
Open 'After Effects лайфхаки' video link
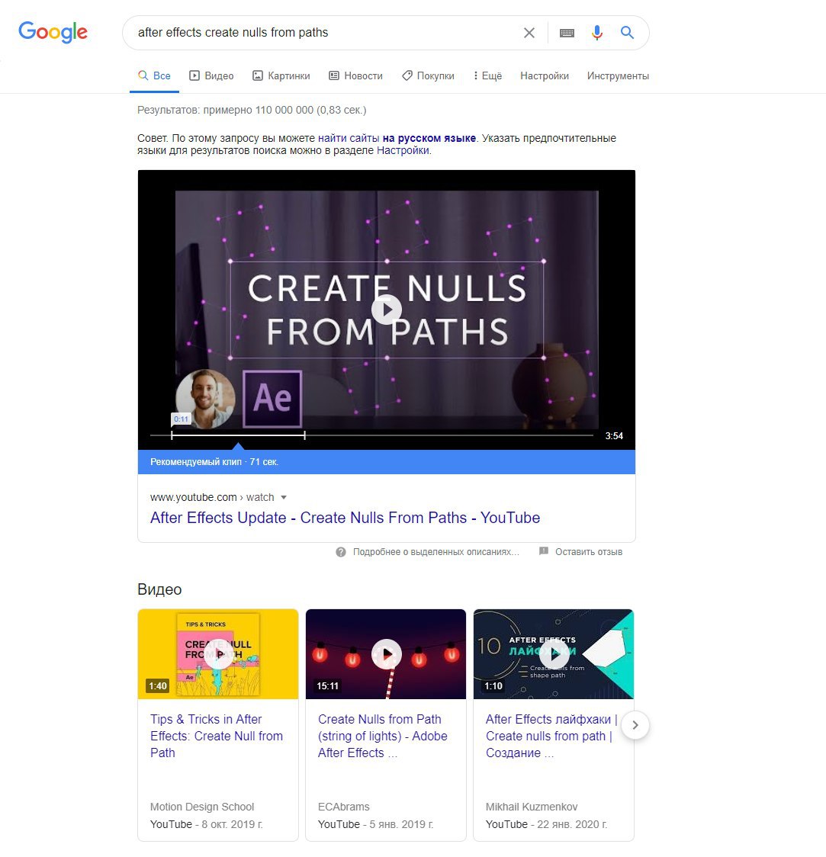(551, 737)
